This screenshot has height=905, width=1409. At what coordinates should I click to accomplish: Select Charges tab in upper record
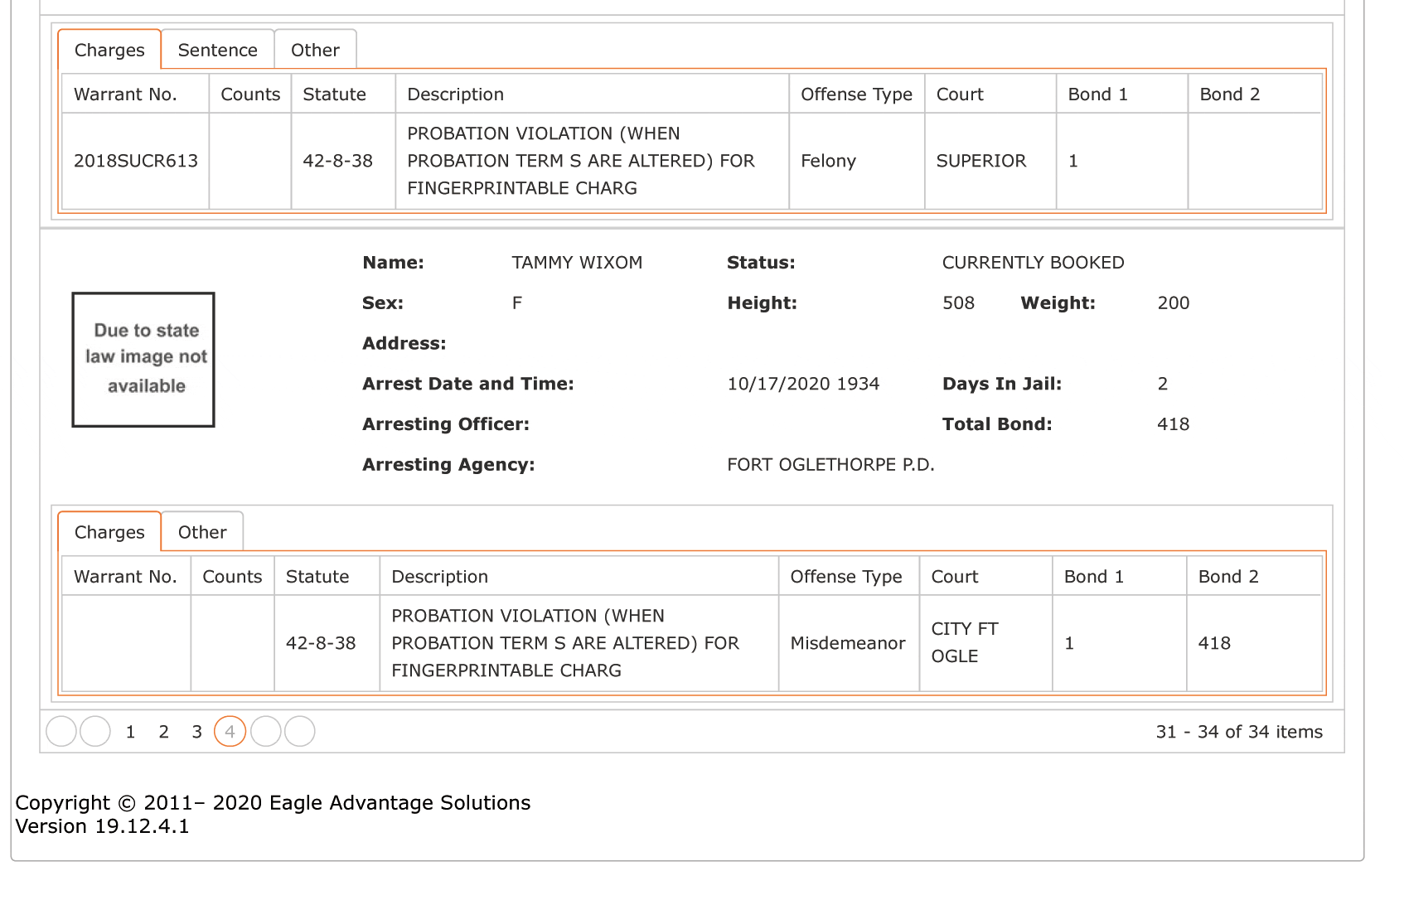tap(109, 50)
